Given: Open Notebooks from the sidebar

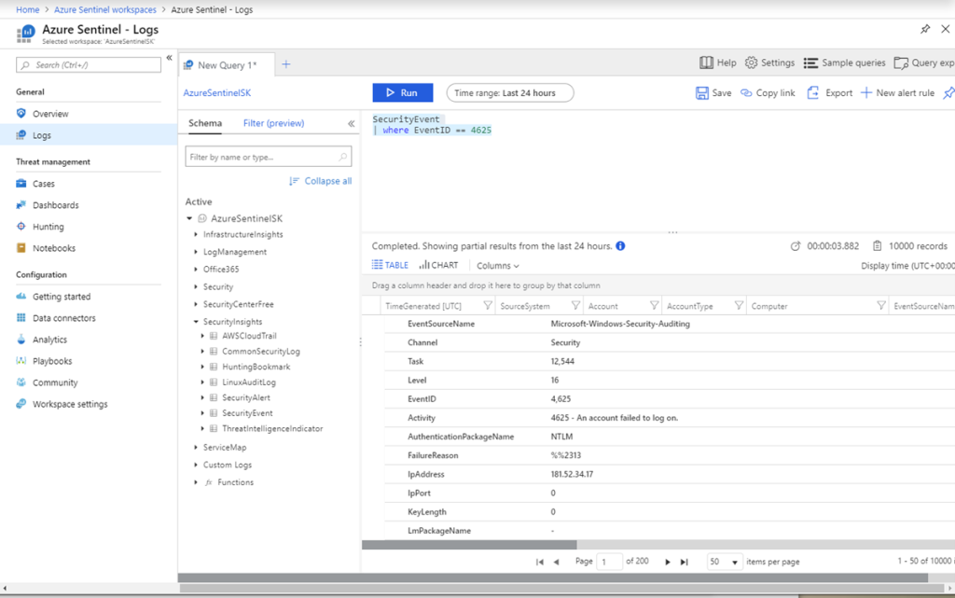Looking at the screenshot, I should (x=53, y=248).
